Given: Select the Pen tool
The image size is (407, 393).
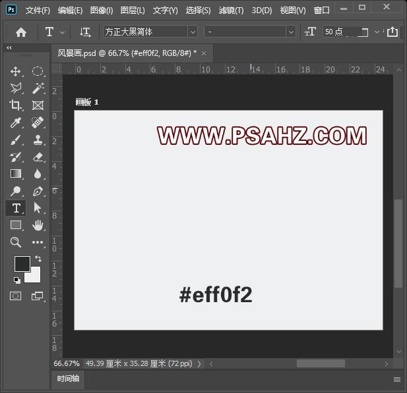Looking at the screenshot, I should tap(38, 191).
